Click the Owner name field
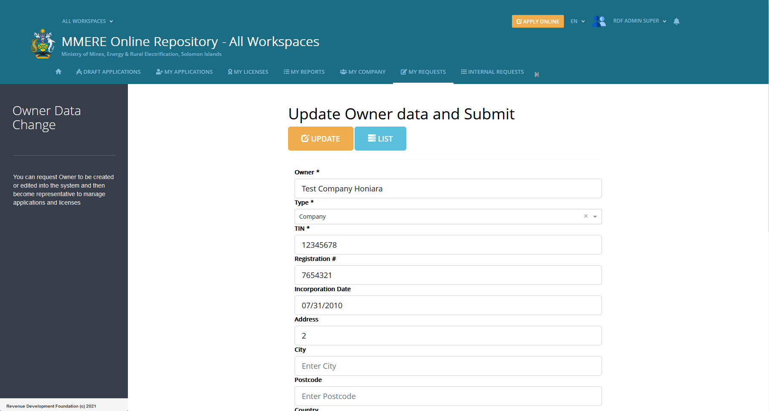The image size is (769, 411). pos(448,188)
